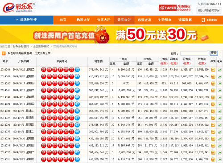223x163 pixels.
Task: Click the 满50元送30元 promotion banner
Action: (x=111, y=35)
